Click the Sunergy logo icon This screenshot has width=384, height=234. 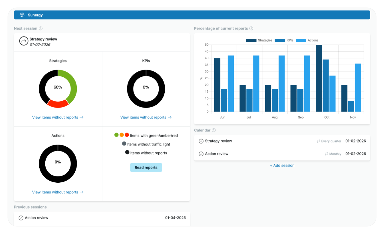22,15
